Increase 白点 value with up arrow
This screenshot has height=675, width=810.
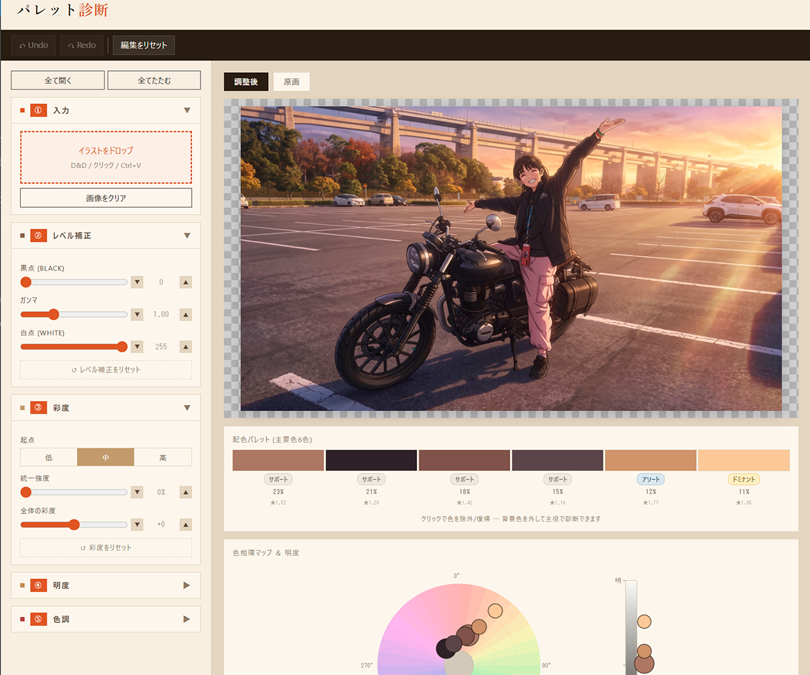186,347
